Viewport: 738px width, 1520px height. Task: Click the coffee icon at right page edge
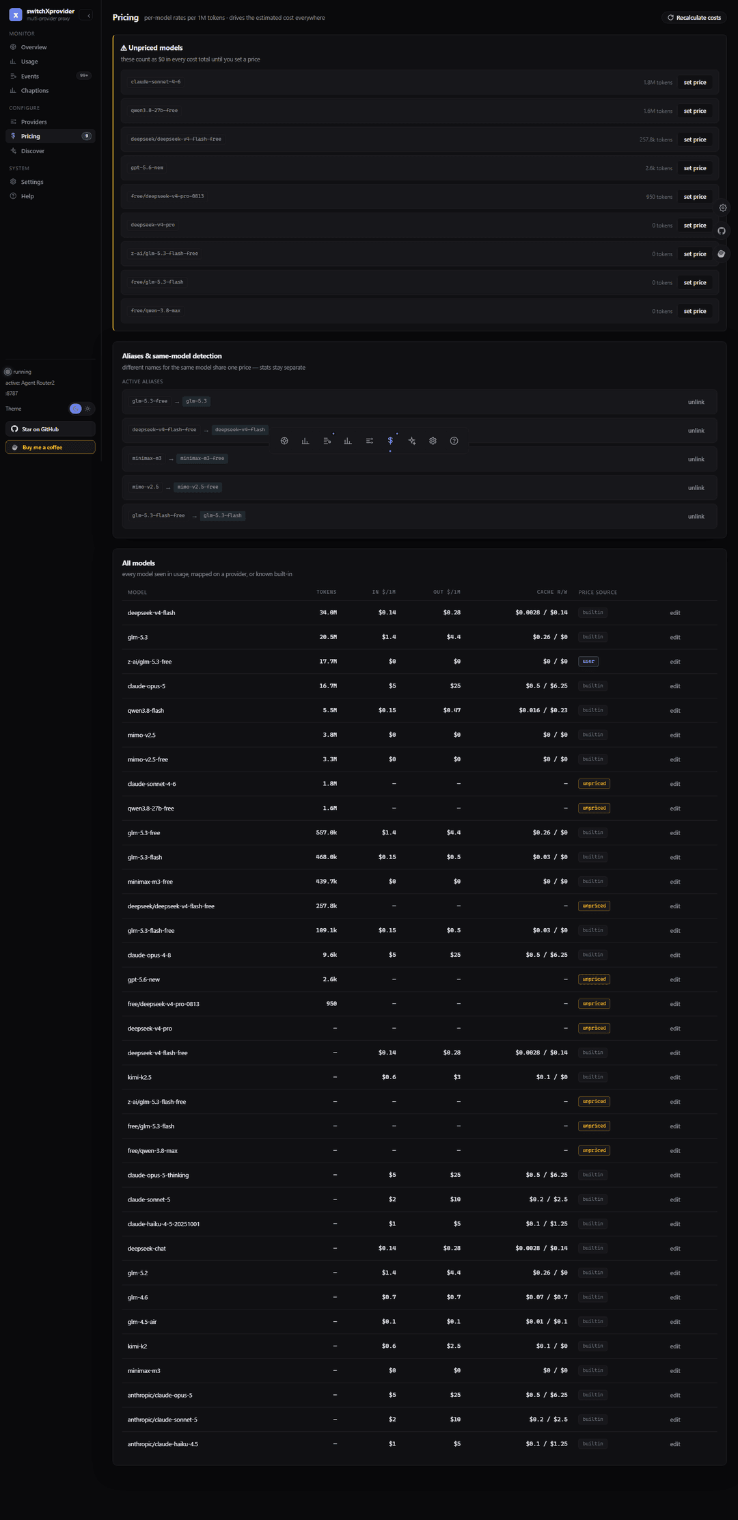click(721, 254)
